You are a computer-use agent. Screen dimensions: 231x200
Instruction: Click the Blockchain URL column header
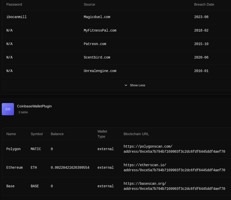point(136,134)
